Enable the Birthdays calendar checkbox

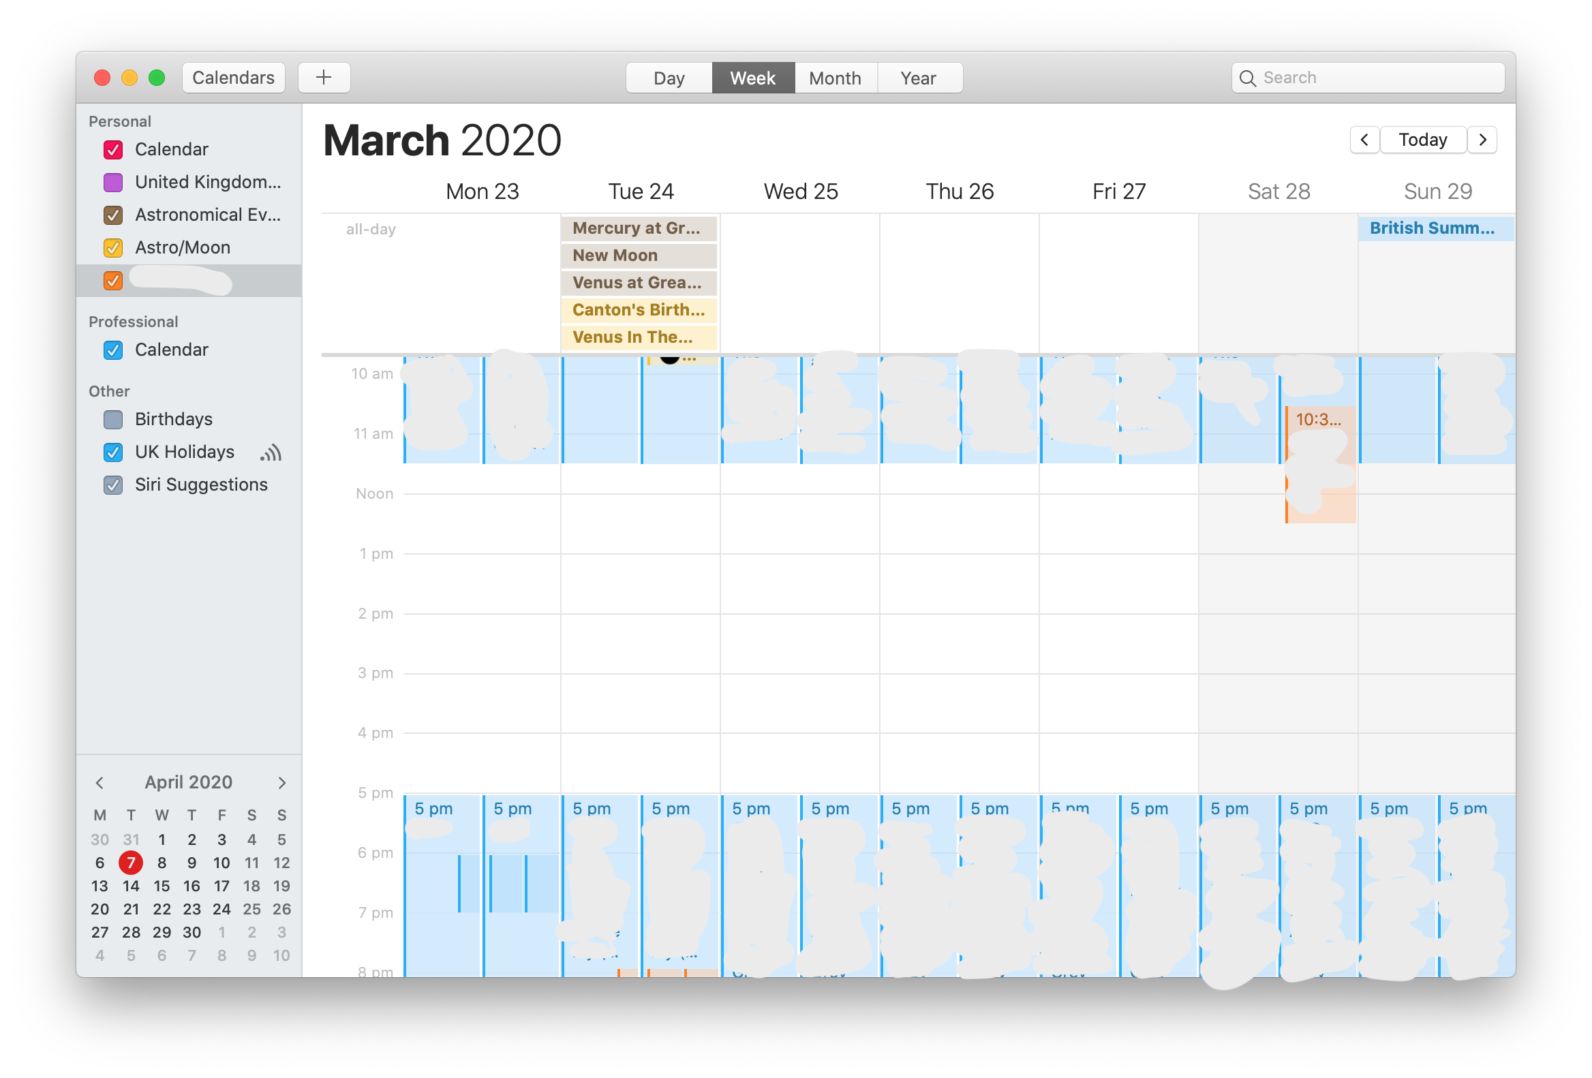tap(113, 419)
